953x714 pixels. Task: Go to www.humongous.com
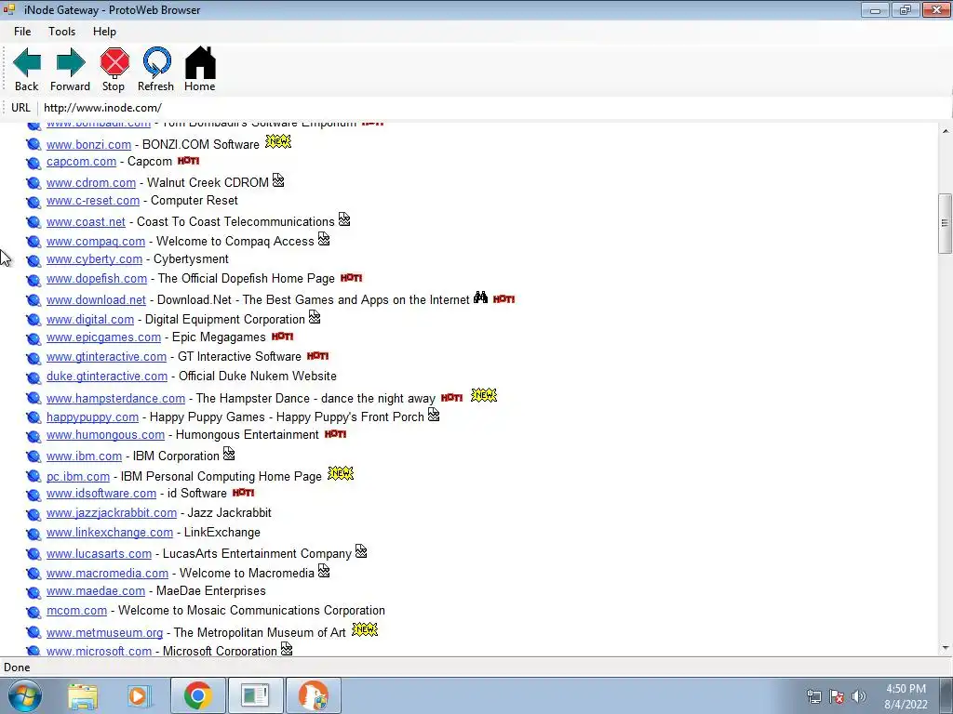pyautogui.click(x=105, y=435)
